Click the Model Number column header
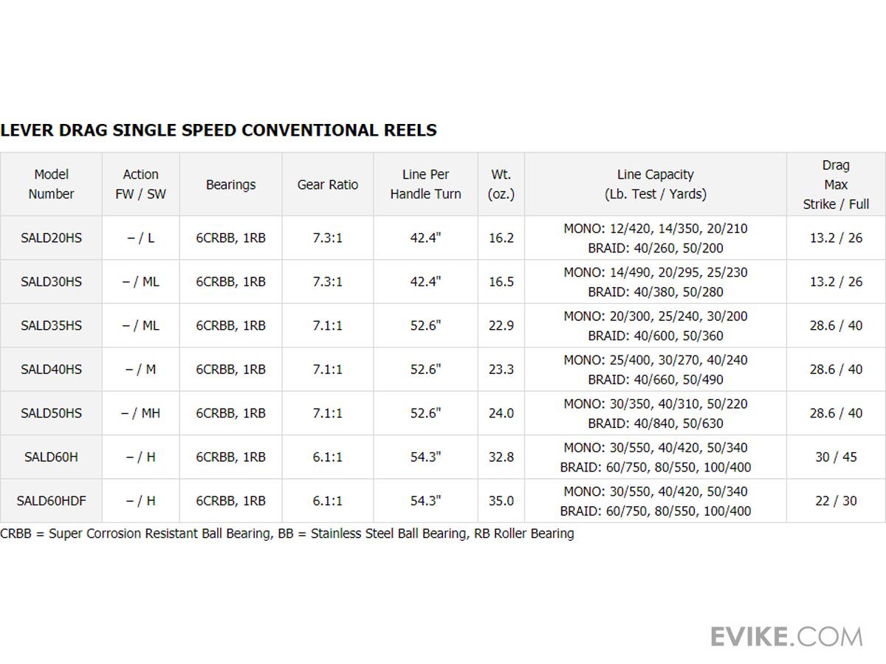 (51, 184)
